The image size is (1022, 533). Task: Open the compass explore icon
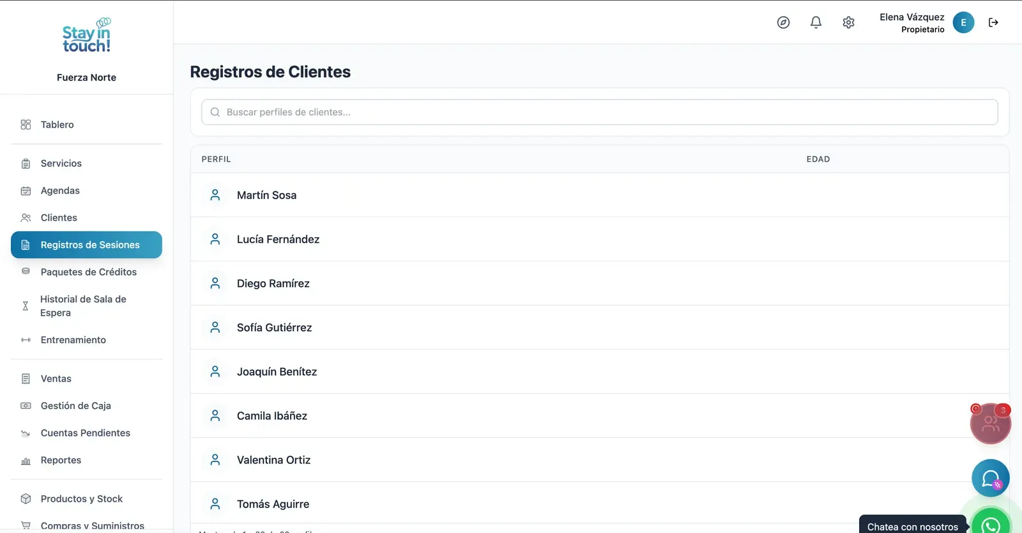[x=783, y=22]
